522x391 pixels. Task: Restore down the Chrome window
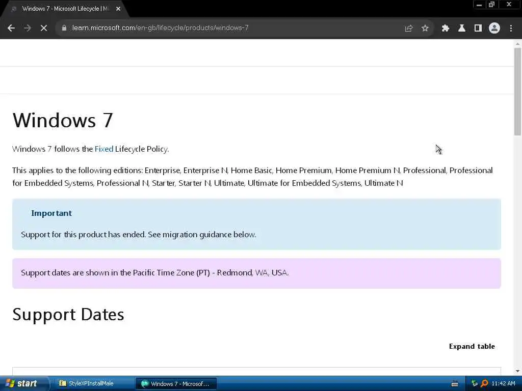pyautogui.click(x=491, y=5)
